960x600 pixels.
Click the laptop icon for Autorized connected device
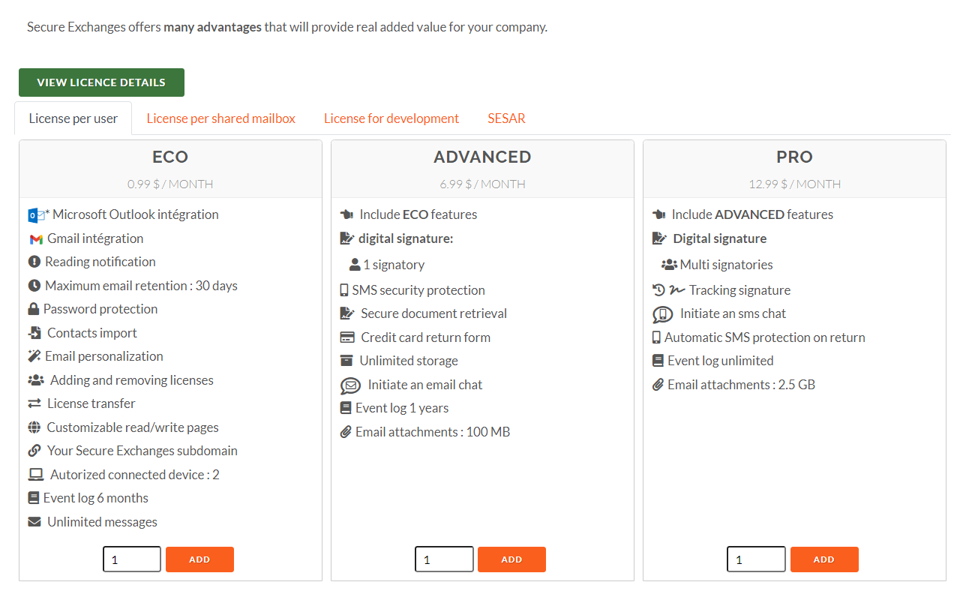pos(36,475)
